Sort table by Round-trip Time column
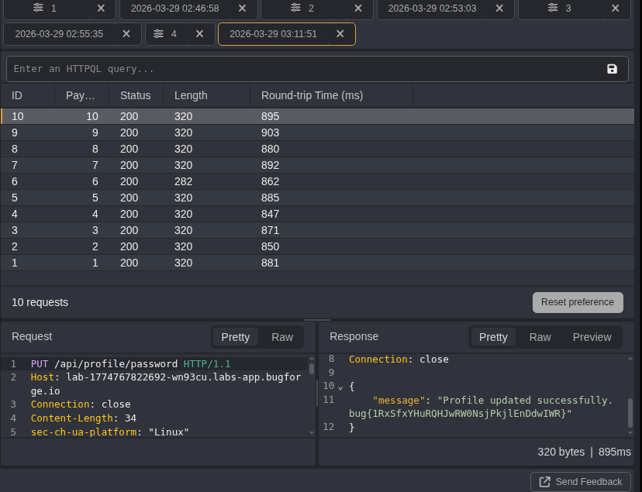642x492 pixels. click(x=312, y=95)
